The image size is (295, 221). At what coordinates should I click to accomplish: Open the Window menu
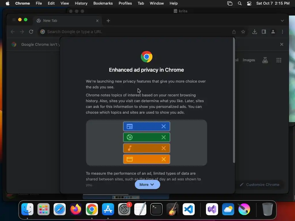pyautogui.click(x=157, y=3)
